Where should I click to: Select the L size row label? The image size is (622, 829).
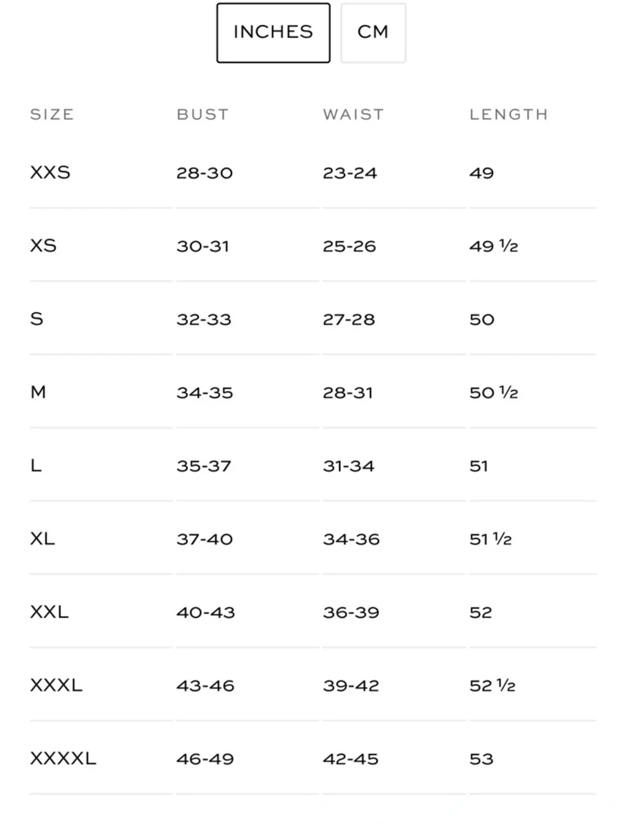click(x=36, y=466)
